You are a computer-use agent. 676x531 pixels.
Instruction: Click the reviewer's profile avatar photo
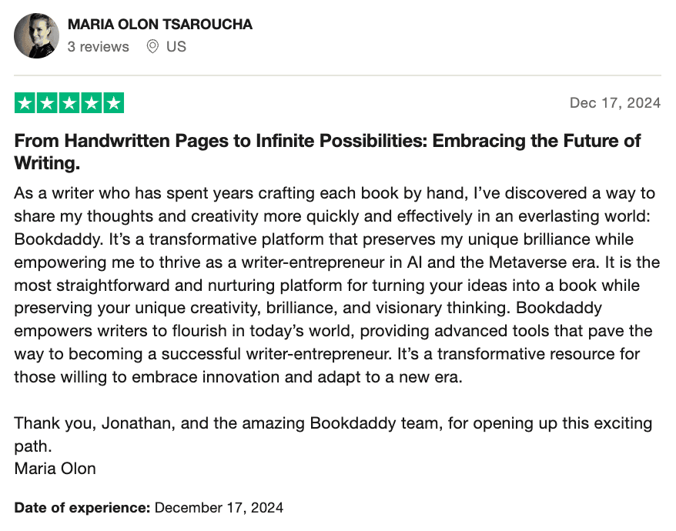pos(36,36)
